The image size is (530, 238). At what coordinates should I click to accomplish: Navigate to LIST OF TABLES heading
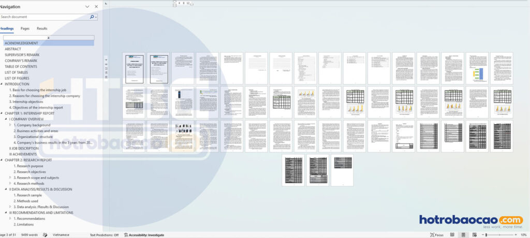16,72
